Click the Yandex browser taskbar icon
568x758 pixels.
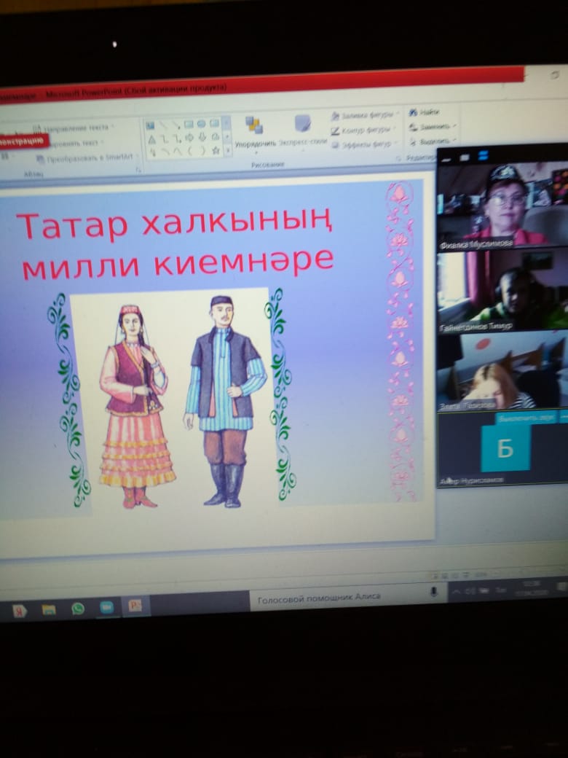20,611
